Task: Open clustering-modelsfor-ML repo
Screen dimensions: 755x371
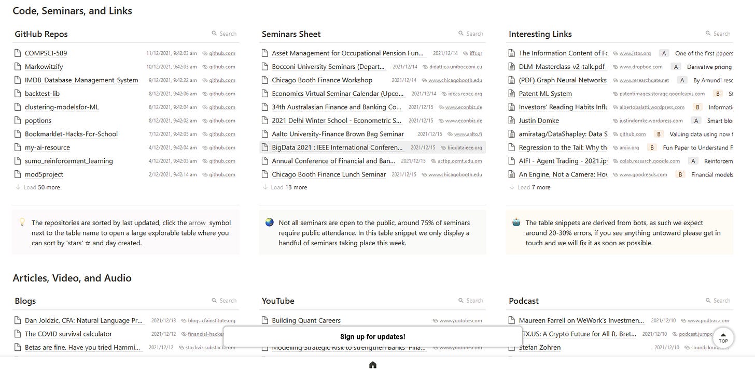Action: [x=62, y=107]
